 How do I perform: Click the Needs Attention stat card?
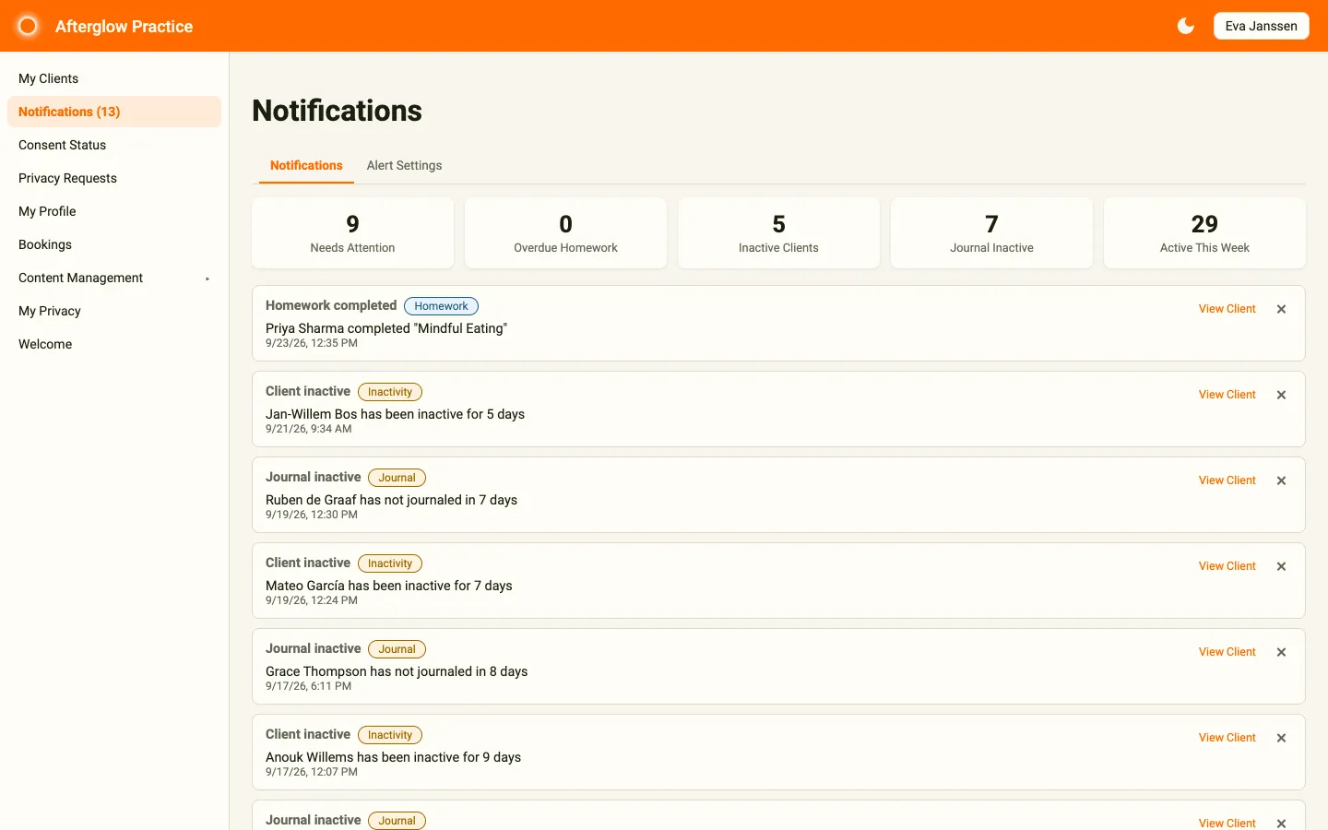point(352,233)
